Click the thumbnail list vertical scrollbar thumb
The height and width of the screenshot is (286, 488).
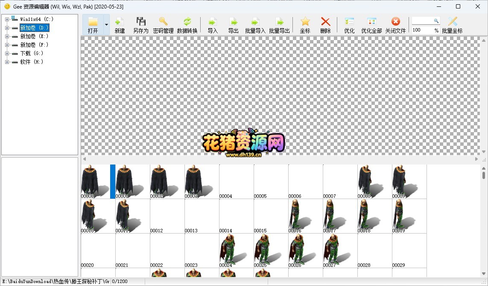[484, 175]
